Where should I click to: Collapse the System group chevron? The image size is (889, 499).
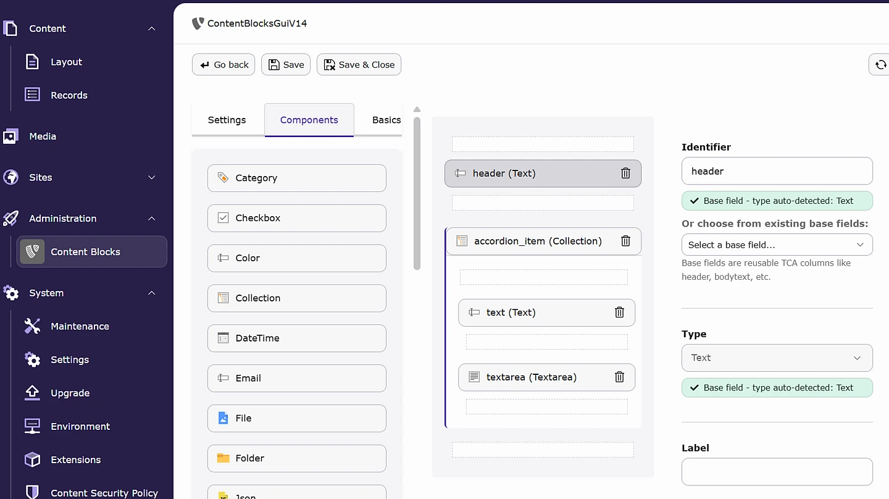(x=152, y=293)
